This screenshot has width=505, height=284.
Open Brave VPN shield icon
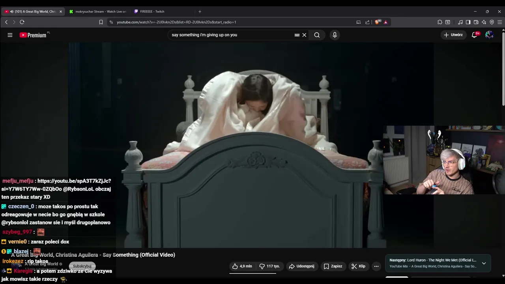click(x=492, y=22)
